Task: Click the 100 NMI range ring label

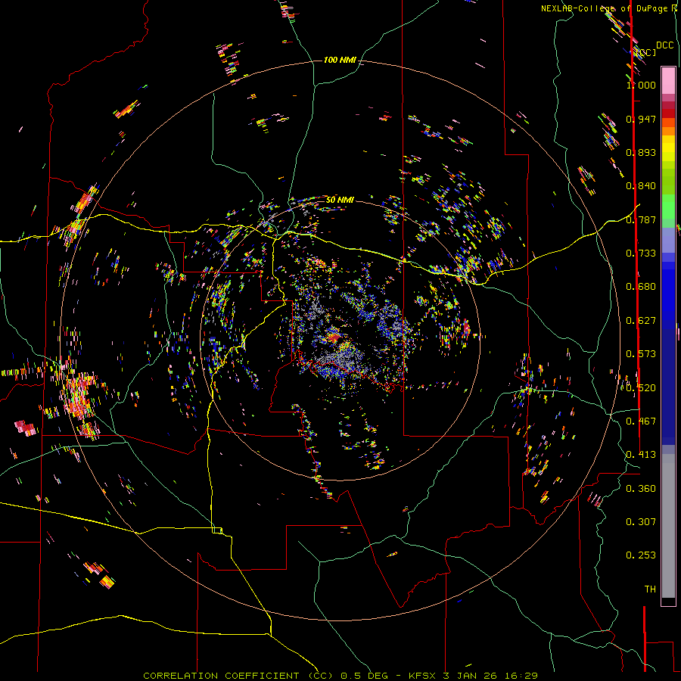Action: [340, 60]
